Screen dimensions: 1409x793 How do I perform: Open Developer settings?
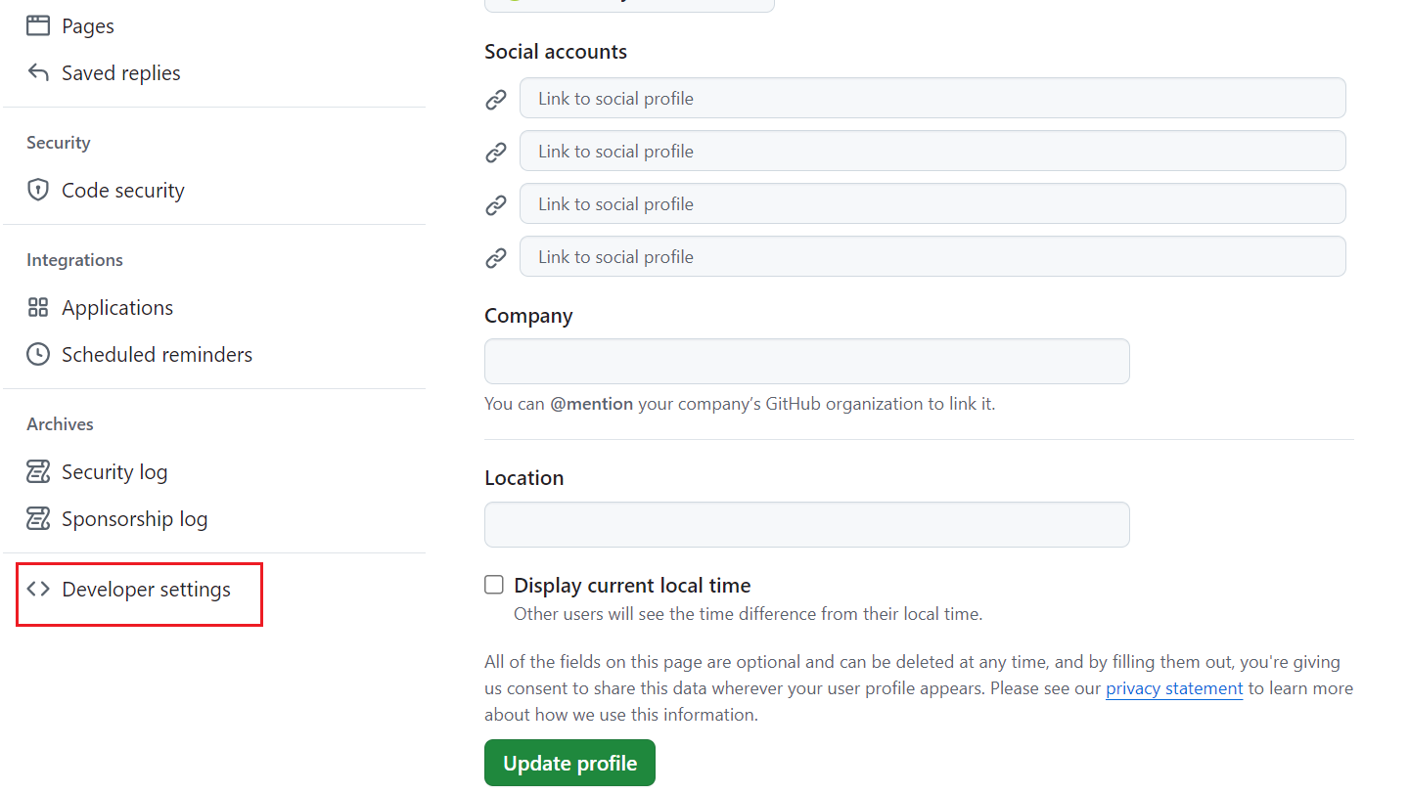point(146,590)
